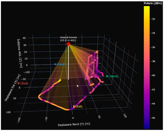Click the S (Sud) compass label
Viewport: 164px width, 131px height.
coord(23,83)
